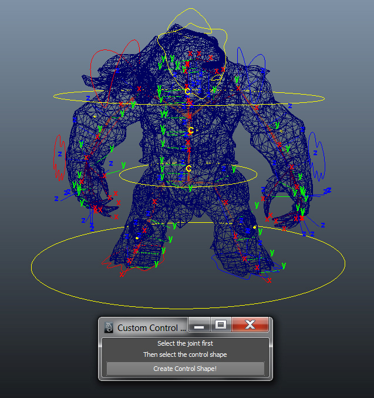Maximize the Custom Control window
The height and width of the screenshot is (398, 374).
pos(221,325)
